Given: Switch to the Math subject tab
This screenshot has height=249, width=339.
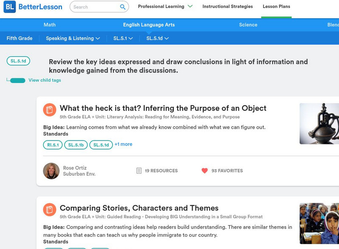Looking at the screenshot, I should [x=50, y=25].
